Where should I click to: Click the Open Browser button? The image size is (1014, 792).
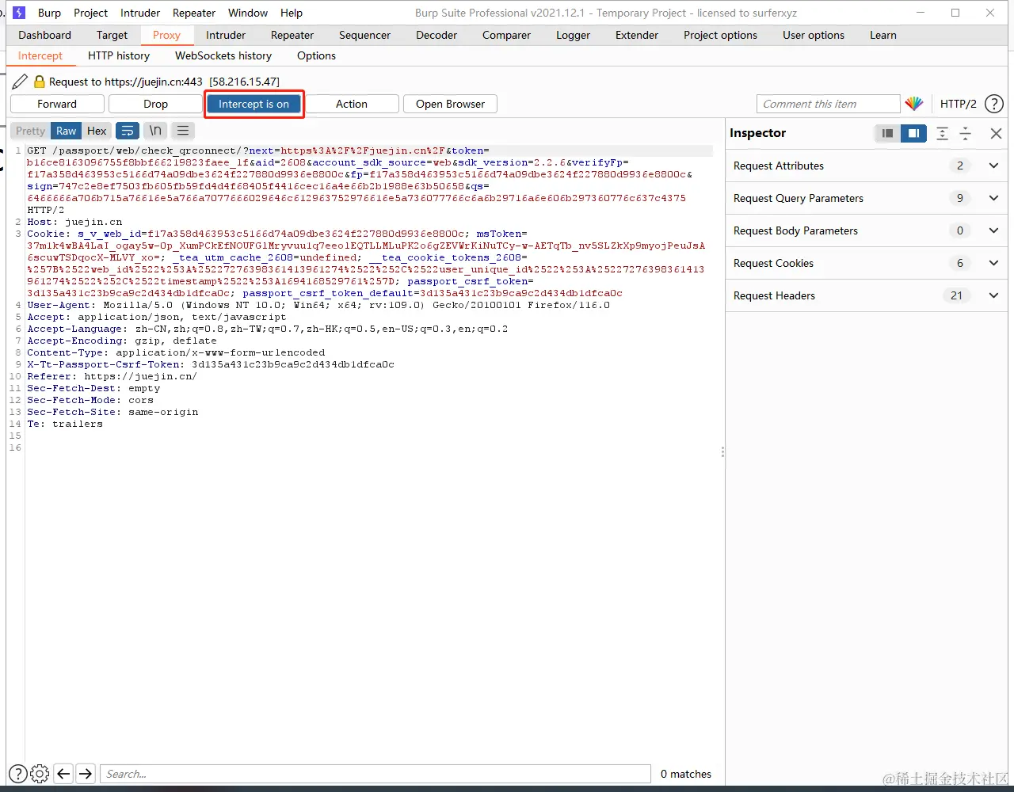(450, 104)
